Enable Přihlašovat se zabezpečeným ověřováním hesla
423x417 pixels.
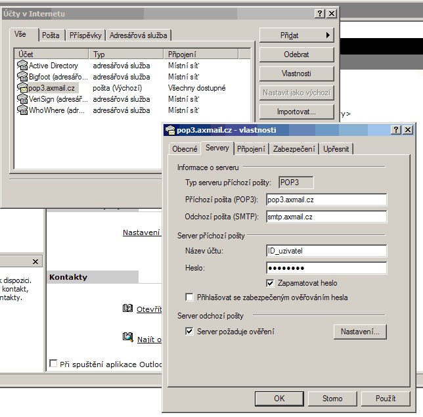pos(190,297)
